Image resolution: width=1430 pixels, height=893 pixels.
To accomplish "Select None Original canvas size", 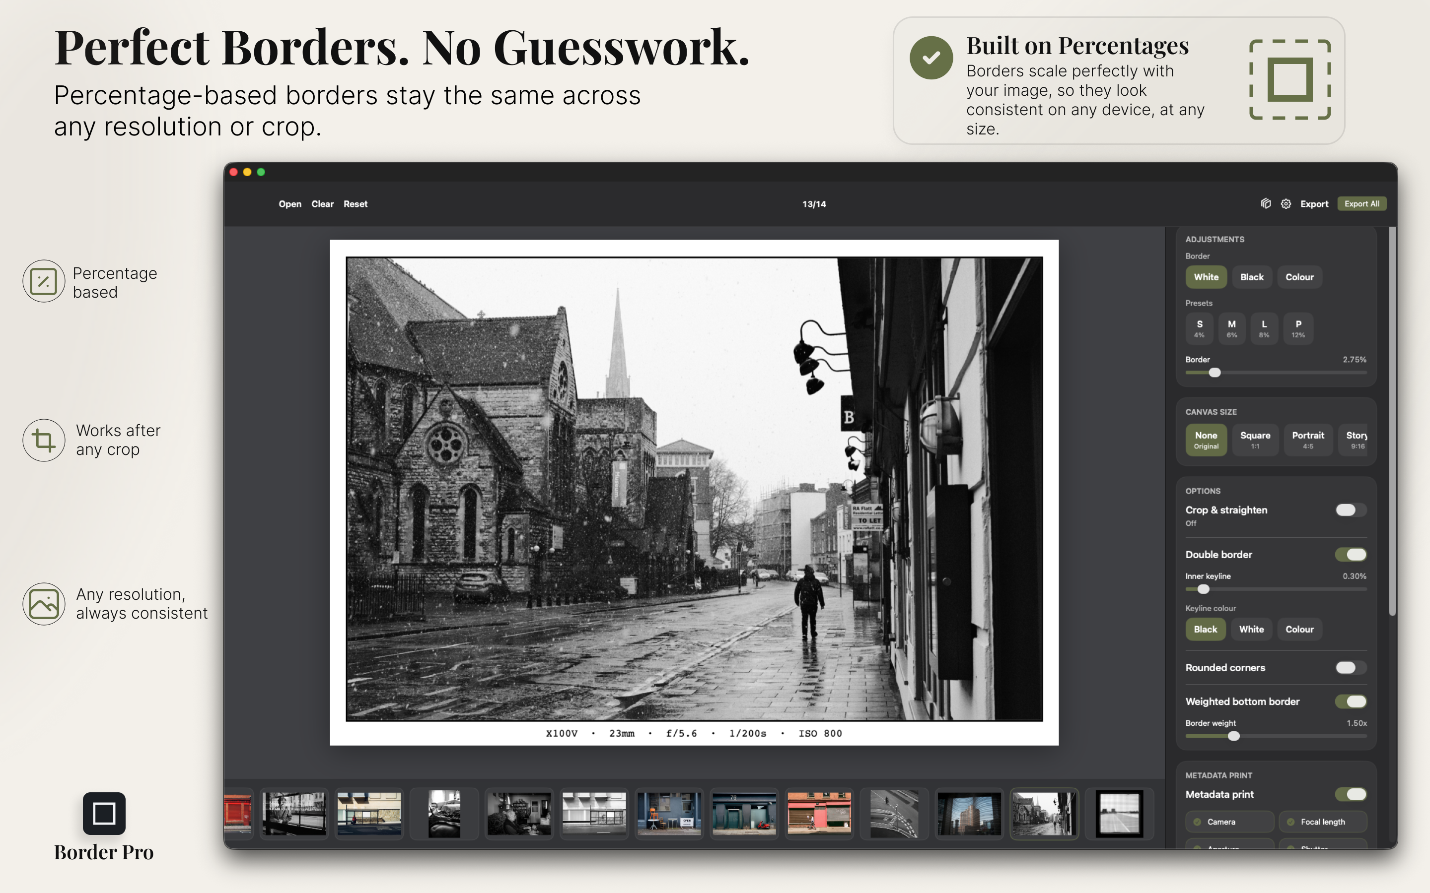I will pyautogui.click(x=1206, y=440).
